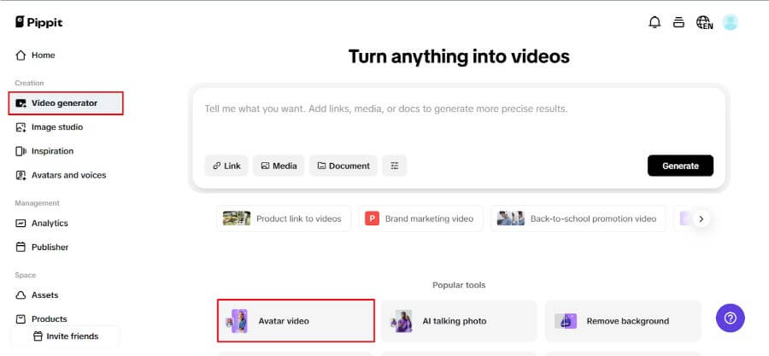
Task: Click the Brand marketing red P icon
Action: coord(373,219)
